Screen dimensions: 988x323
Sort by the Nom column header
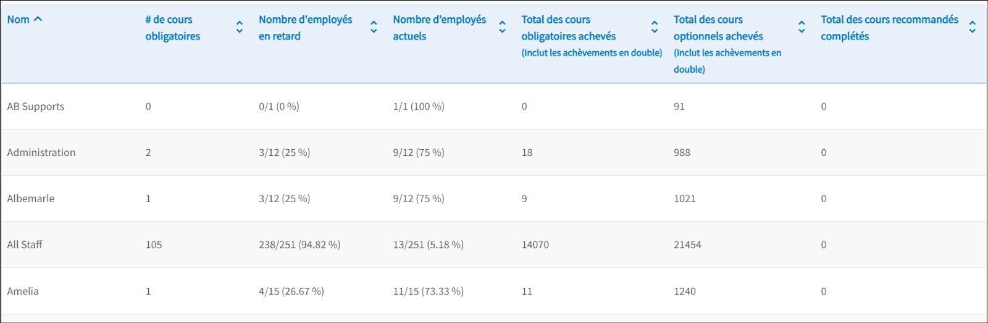pyautogui.click(x=19, y=20)
